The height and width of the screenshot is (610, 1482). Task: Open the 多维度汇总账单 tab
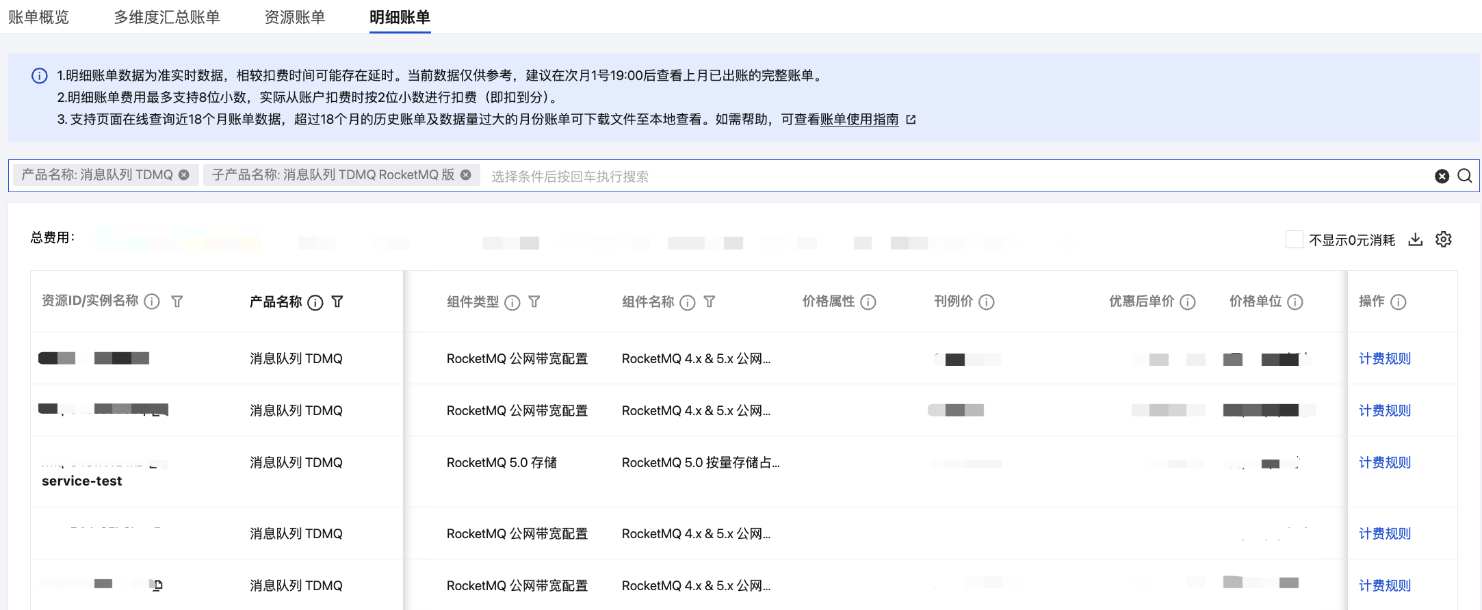167,17
